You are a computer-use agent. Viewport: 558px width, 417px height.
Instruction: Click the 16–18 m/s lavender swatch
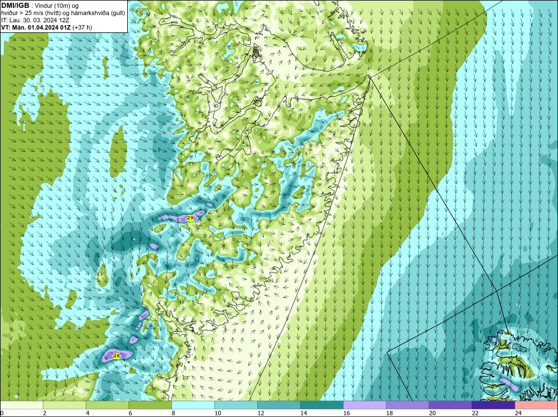(365, 405)
